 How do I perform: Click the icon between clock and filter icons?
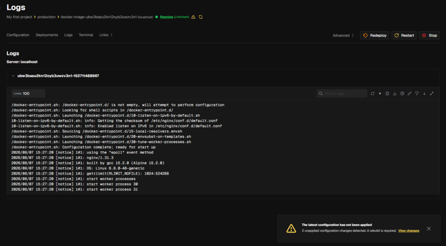point(409,93)
